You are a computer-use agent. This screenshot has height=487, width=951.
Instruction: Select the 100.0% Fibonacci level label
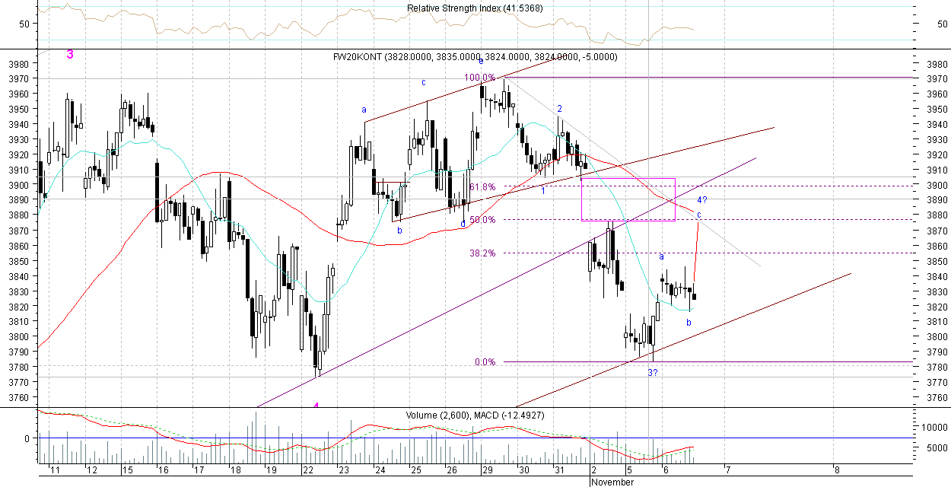point(480,78)
